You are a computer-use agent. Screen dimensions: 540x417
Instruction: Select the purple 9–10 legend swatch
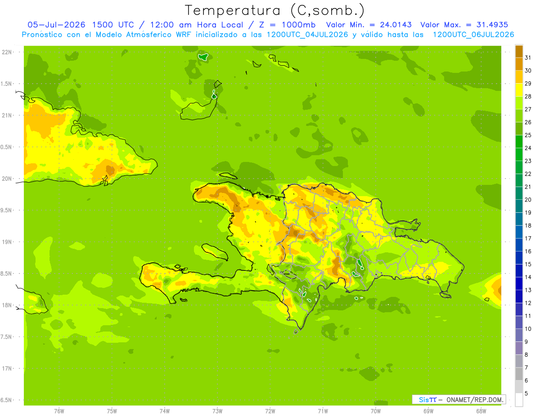pos(519,335)
